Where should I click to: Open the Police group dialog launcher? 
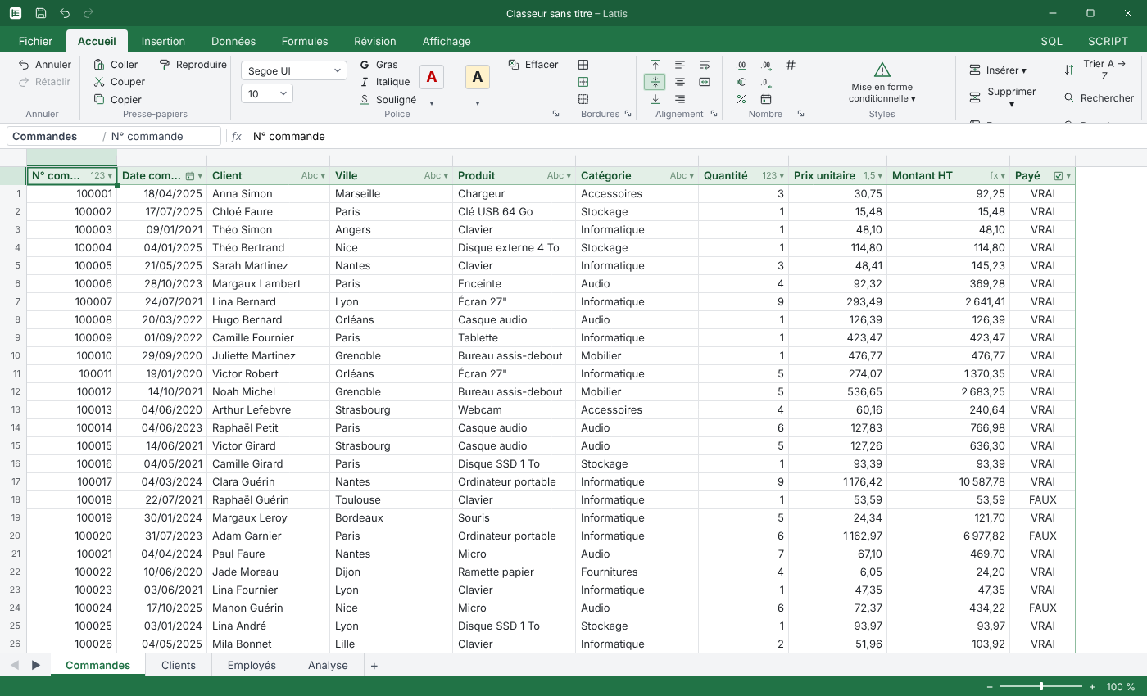555,114
